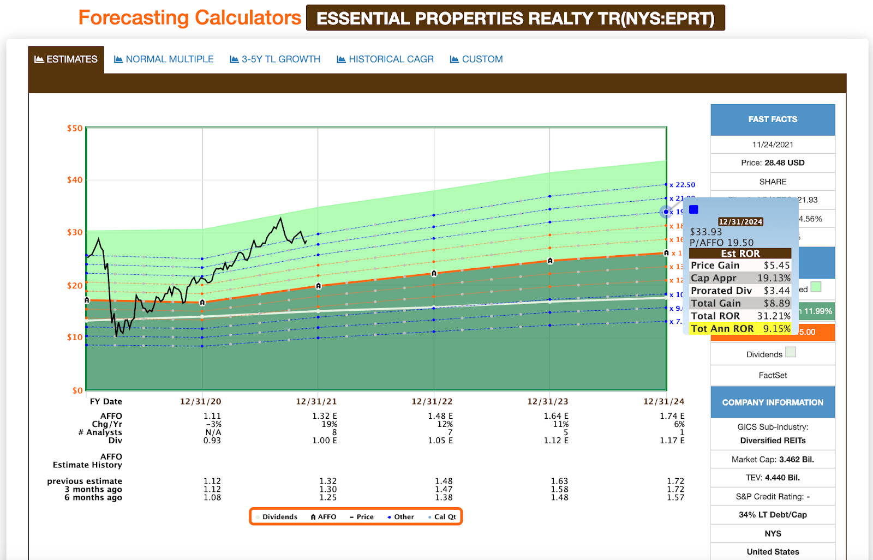
Task: Click the United States country row
Action: [773, 552]
